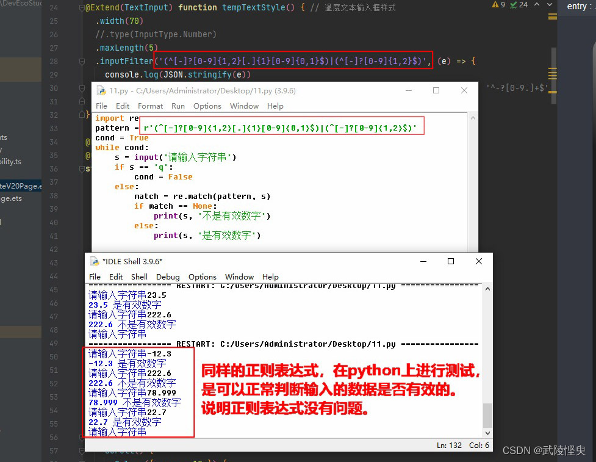Go to next highlighted error arrow
Image resolution: width=596 pixels, height=462 pixels.
[550, 4]
